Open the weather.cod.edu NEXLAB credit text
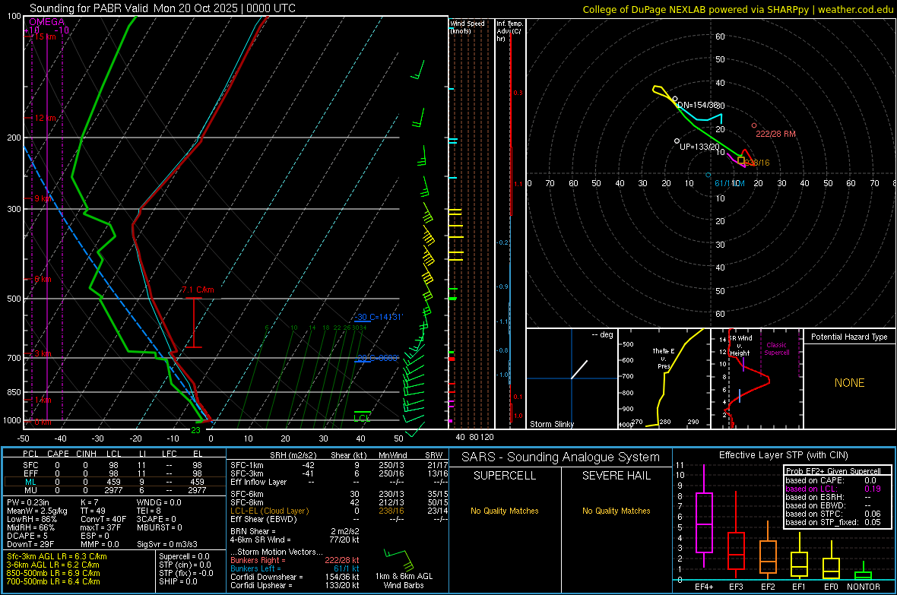Screen dimensions: 897x595 coord(737,9)
